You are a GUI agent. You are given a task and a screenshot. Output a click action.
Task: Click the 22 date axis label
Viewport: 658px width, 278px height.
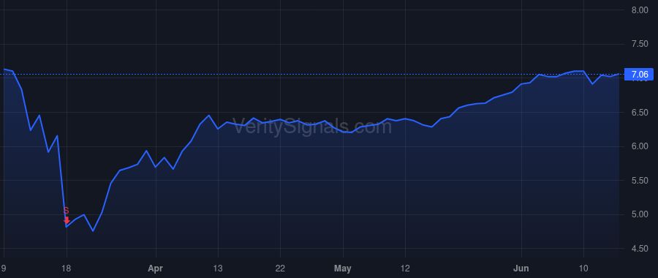[x=280, y=268]
